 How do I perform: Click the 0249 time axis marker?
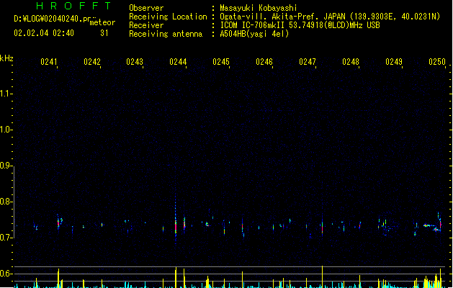point(394,62)
